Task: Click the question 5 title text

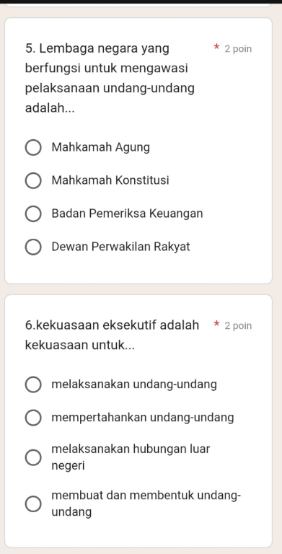Action: click(110, 78)
